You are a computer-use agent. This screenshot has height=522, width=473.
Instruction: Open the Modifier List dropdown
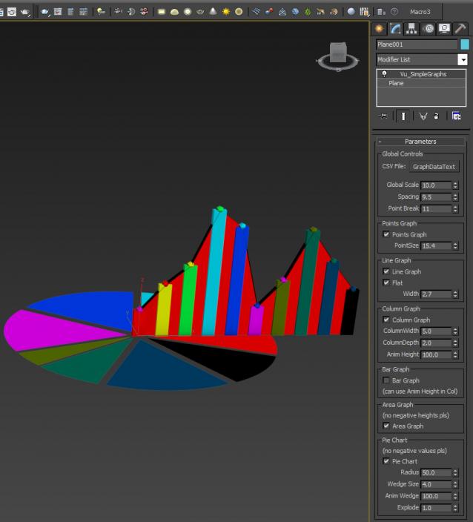[463, 59]
